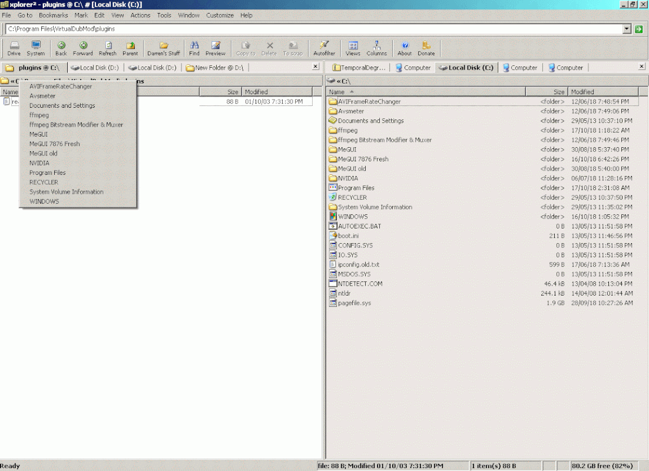
Task: Expand the address bar dropdown arrow
Action: pos(627,29)
